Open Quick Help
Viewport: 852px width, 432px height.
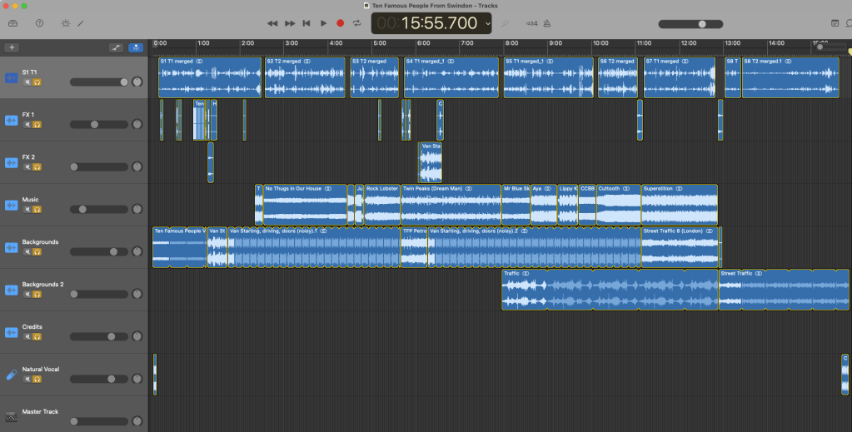coord(38,23)
